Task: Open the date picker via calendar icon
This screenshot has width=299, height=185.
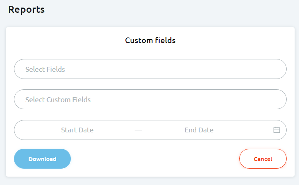Action: (x=277, y=130)
